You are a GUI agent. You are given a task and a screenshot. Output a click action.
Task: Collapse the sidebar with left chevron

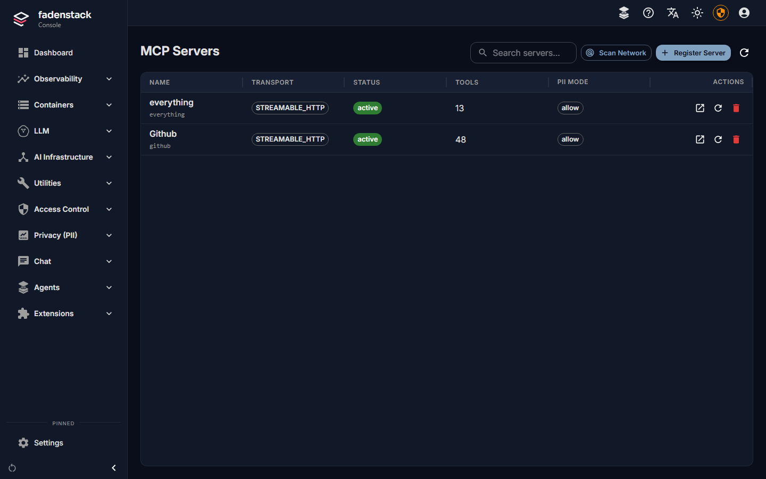113,468
